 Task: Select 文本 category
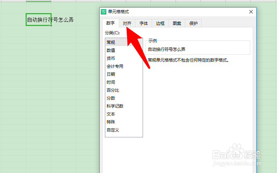124,114
